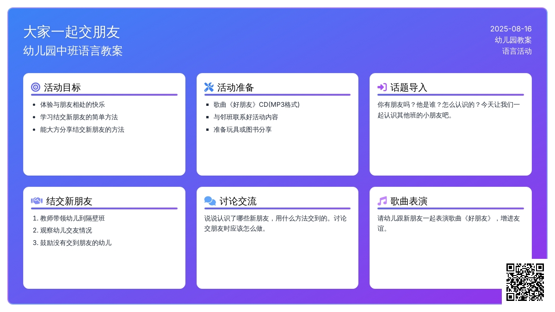Click step 3 鼓励没有交到朋友的幼儿

point(76,243)
